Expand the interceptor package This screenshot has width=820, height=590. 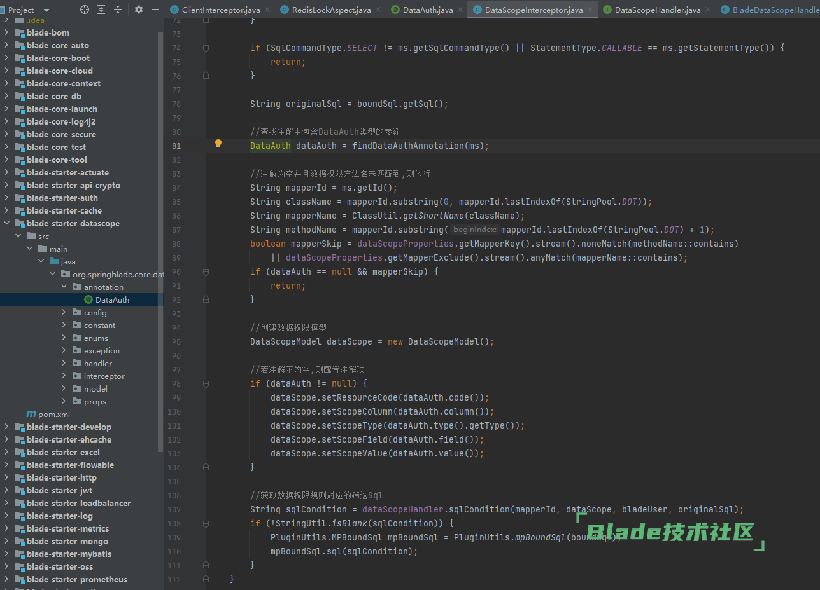point(64,376)
